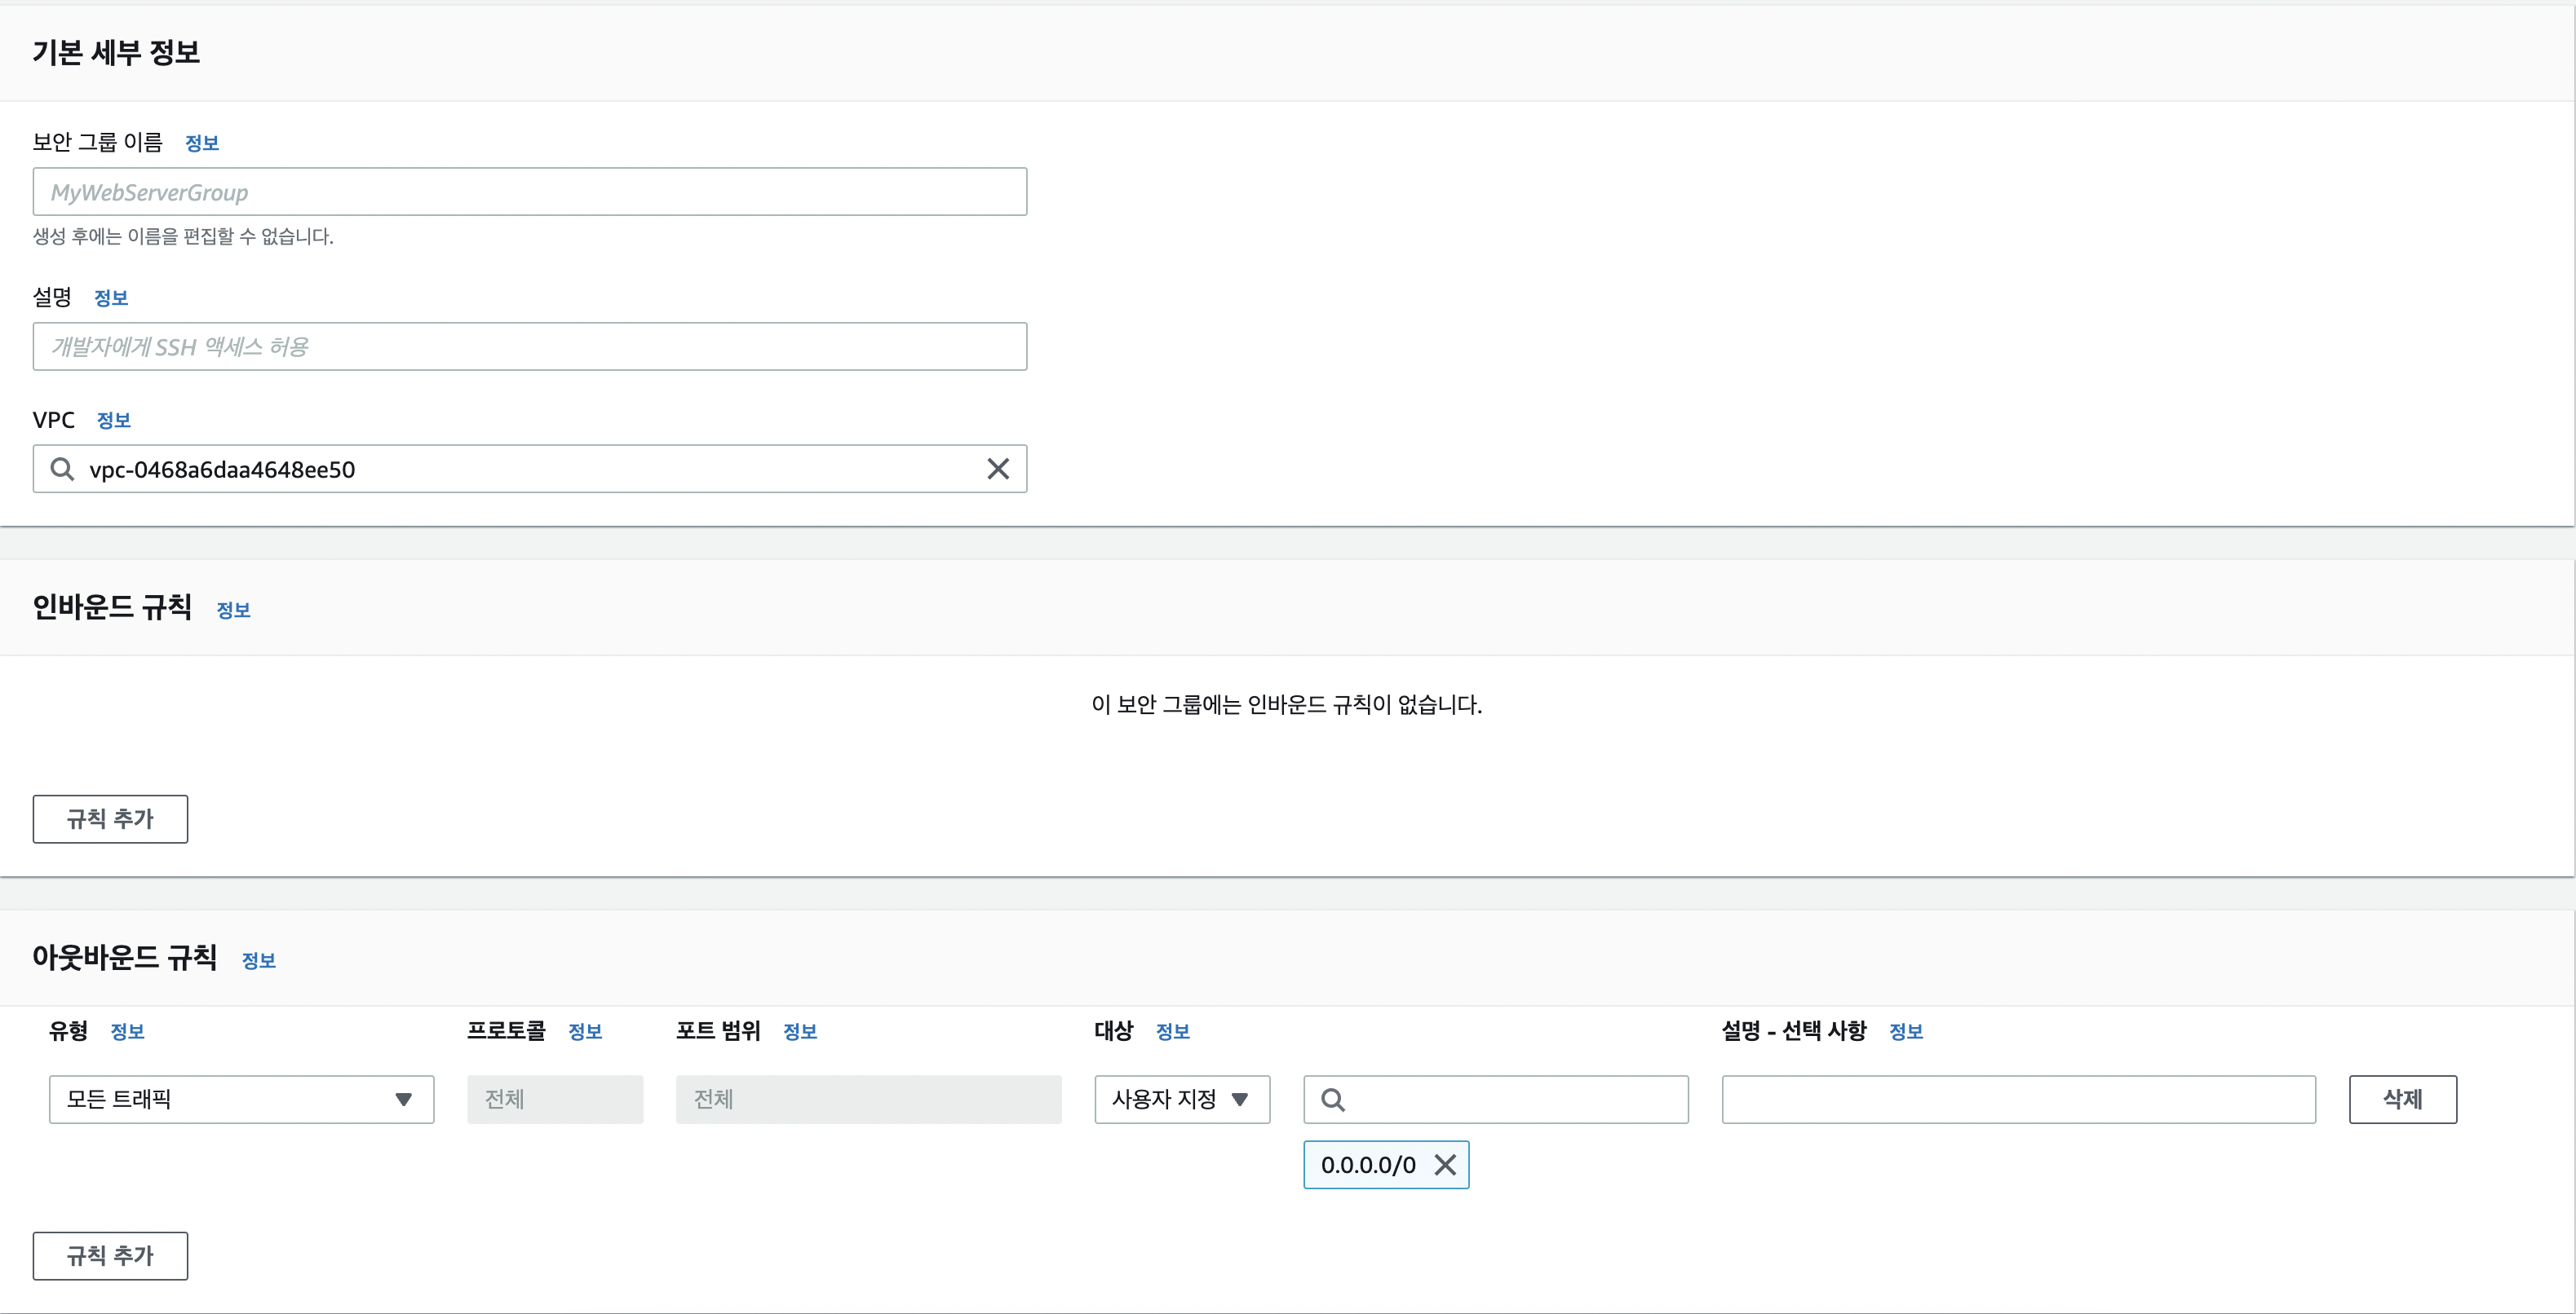This screenshot has width=2576, height=1314.
Task: Click 규칙 추가 under outbound rules
Action: 110,1255
